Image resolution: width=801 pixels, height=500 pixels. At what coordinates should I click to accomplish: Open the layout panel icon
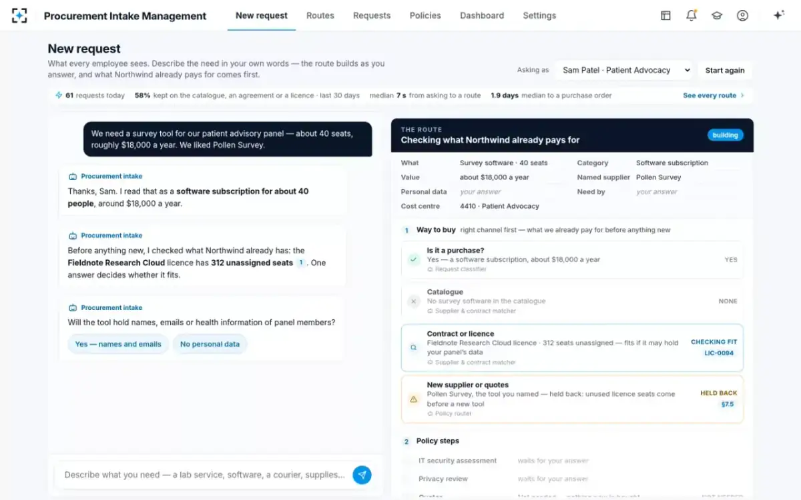pyautogui.click(x=665, y=15)
